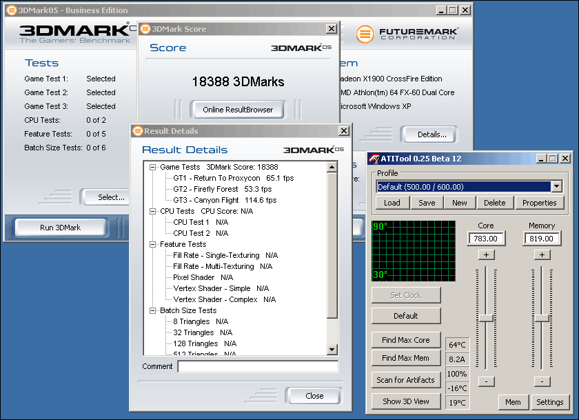The width and height of the screenshot is (579, 420).
Task: Save the current ATITool profile
Action: pyautogui.click(x=427, y=203)
